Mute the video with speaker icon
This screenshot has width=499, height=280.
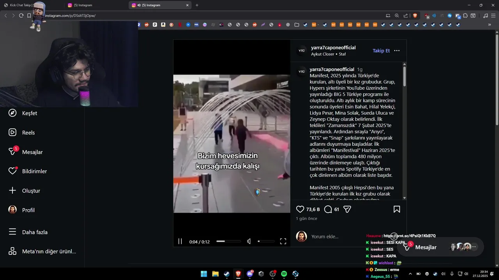tap(249, 241)
